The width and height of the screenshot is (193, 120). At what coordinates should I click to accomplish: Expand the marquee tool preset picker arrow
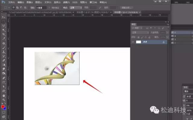(x=9, y=8)
